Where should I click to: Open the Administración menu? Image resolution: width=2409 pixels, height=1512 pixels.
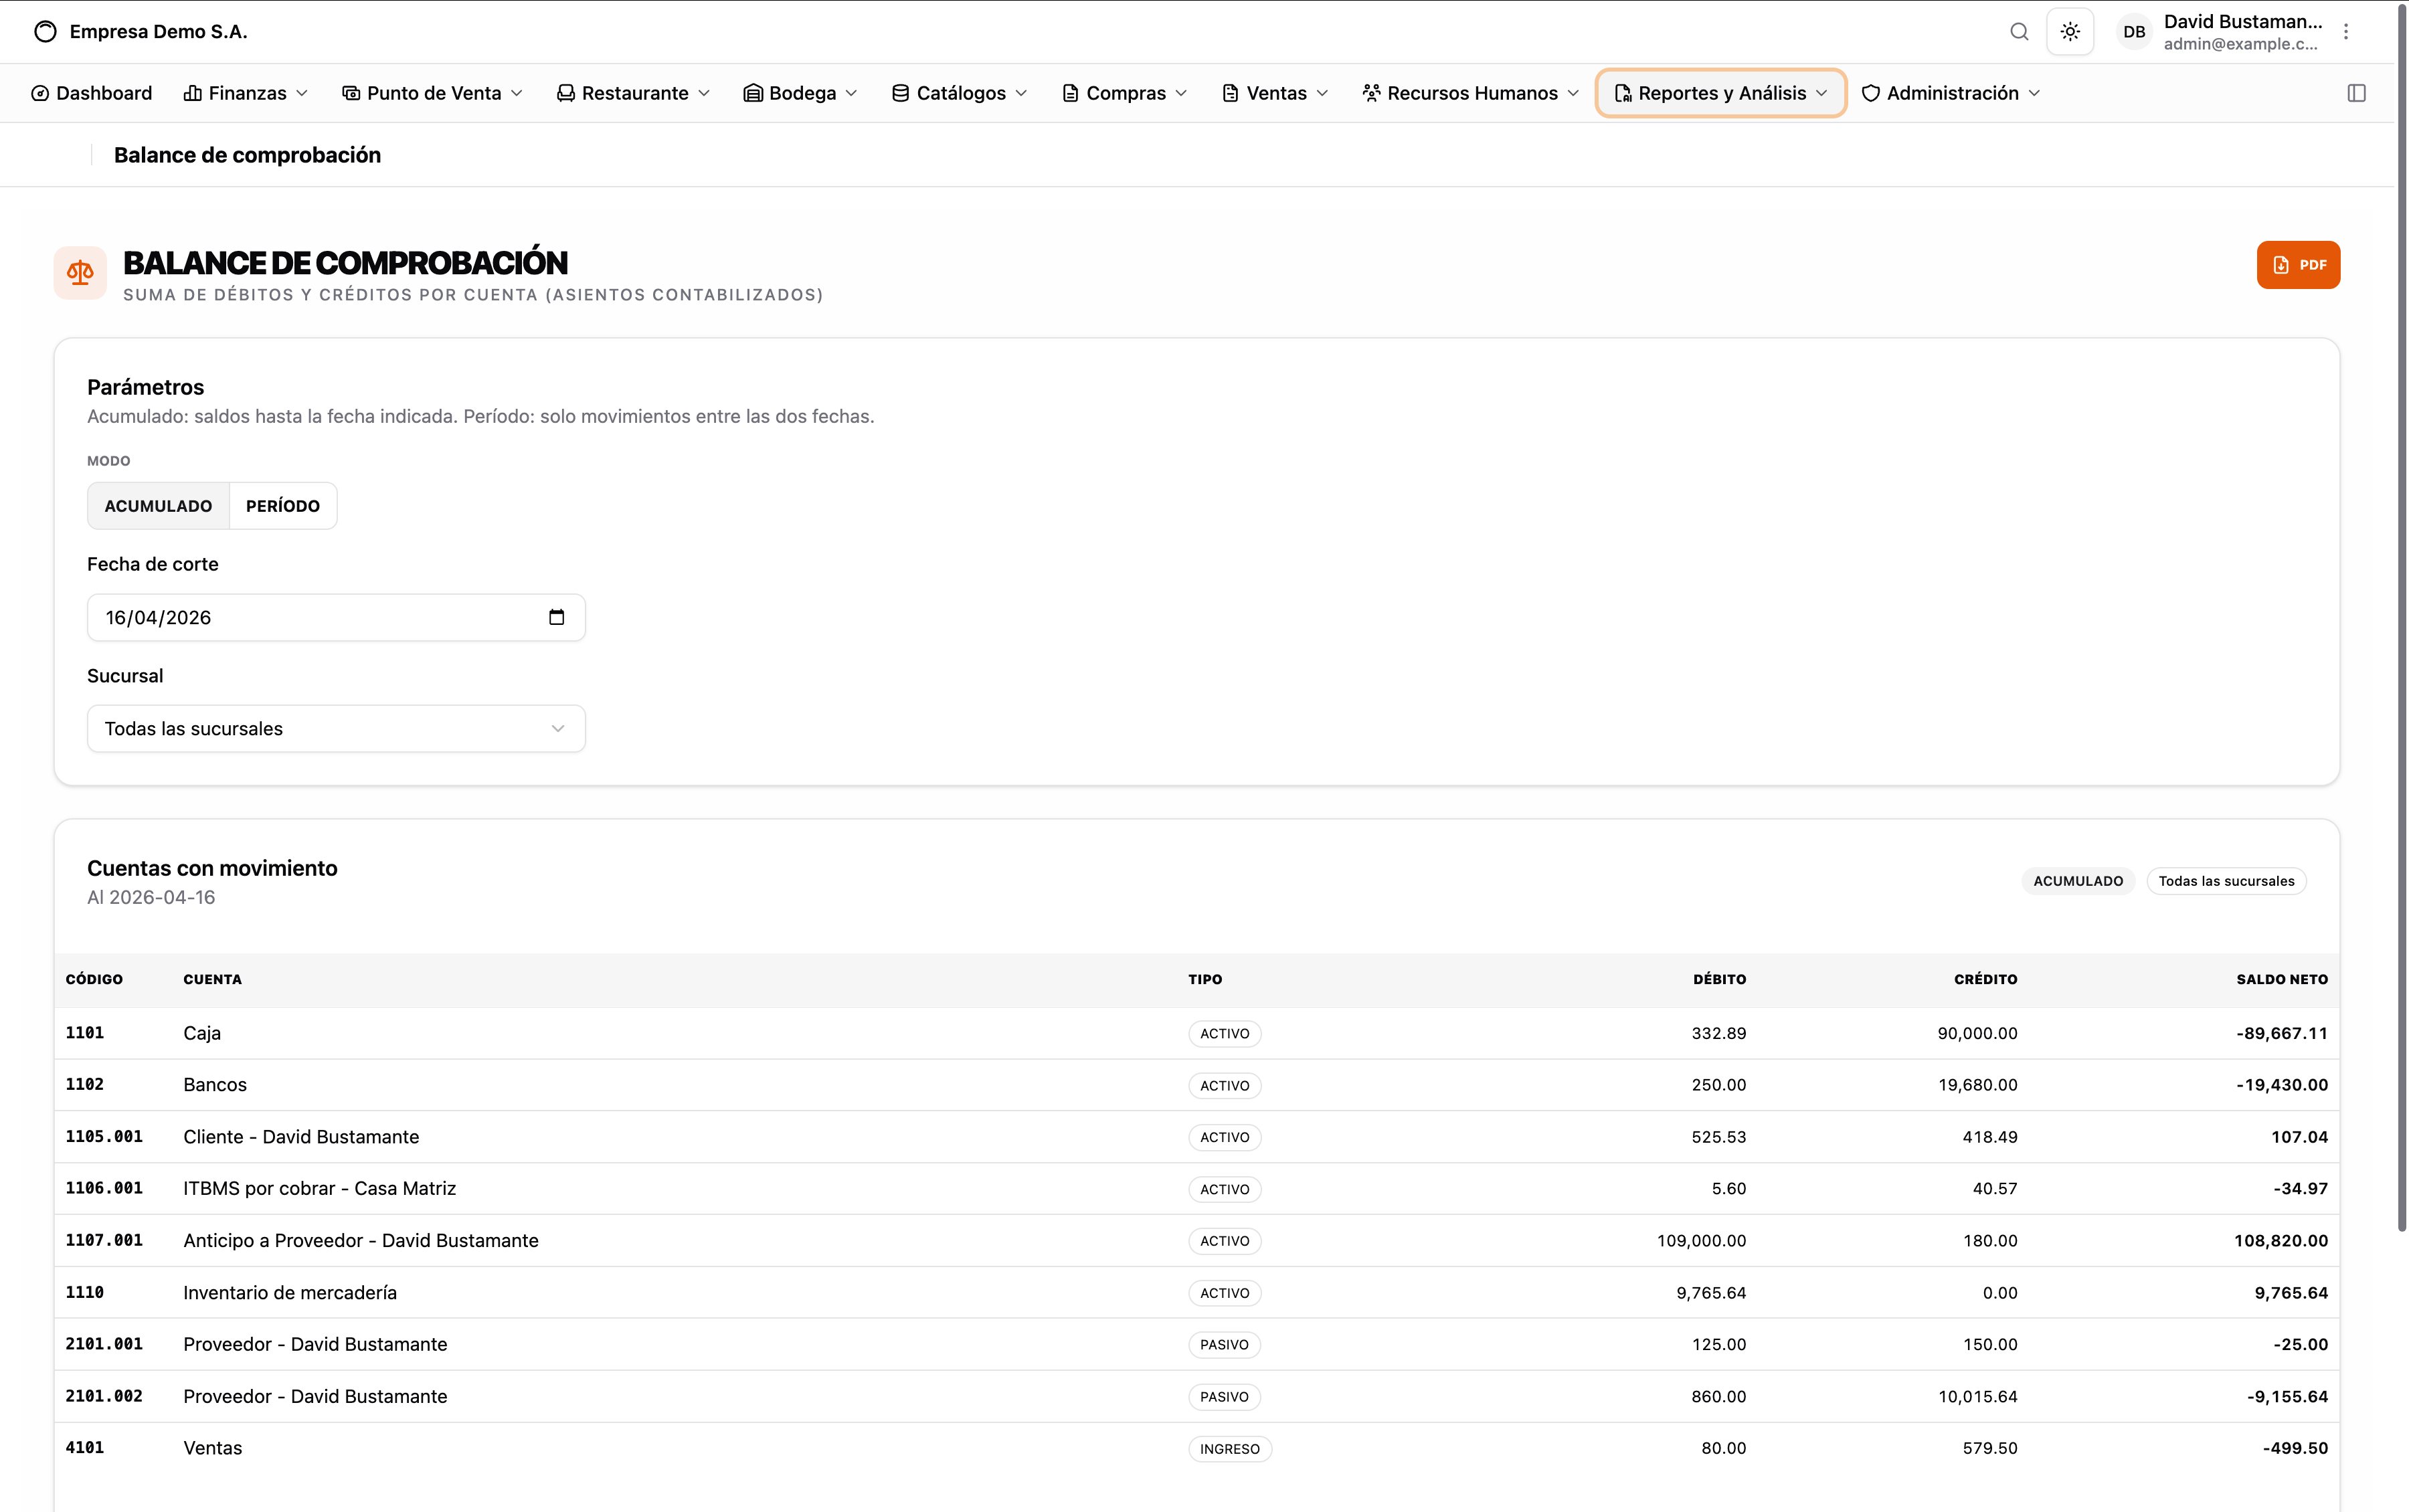(1951, 93)
